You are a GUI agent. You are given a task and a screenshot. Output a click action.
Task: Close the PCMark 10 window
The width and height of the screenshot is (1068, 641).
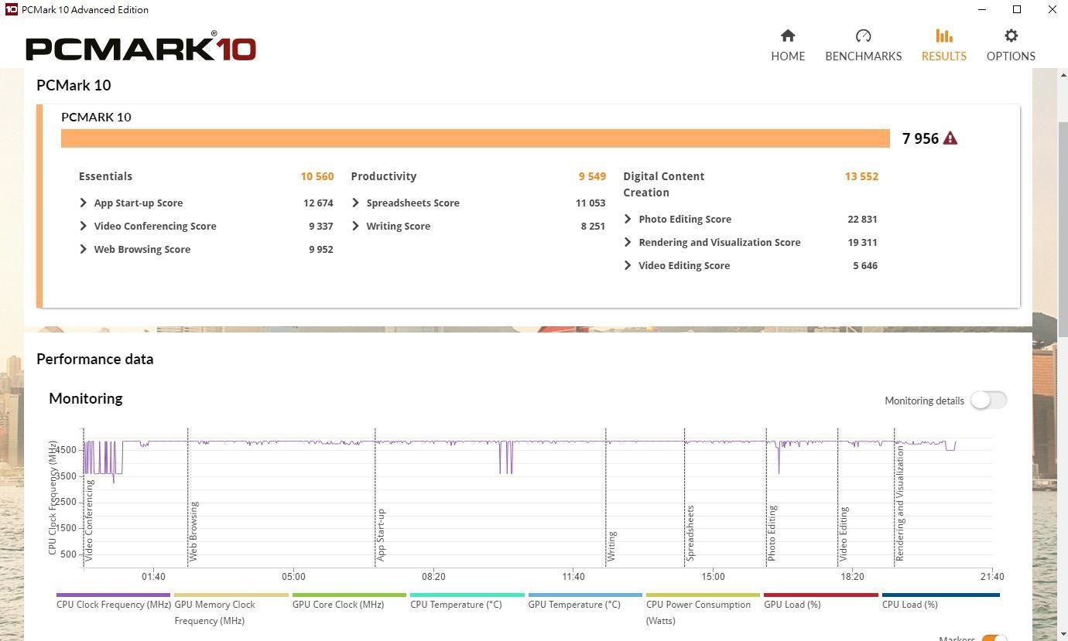[x=1052, y=9]
